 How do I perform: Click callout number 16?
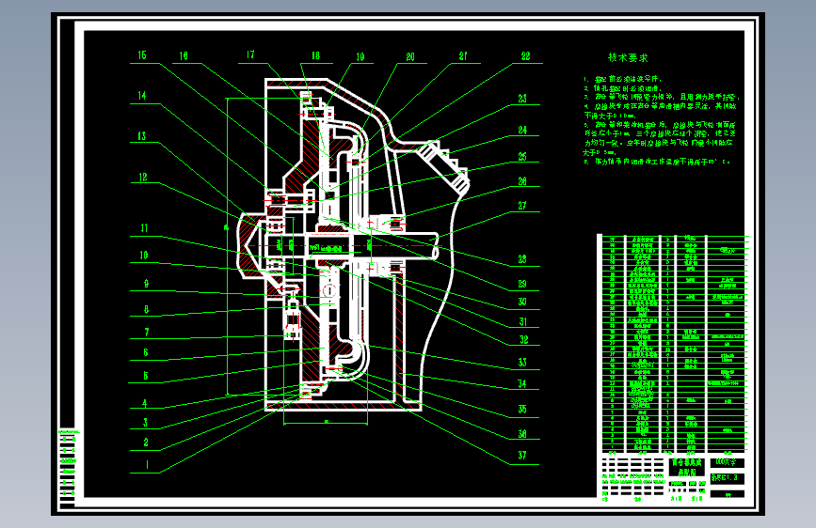pos(184,55)
